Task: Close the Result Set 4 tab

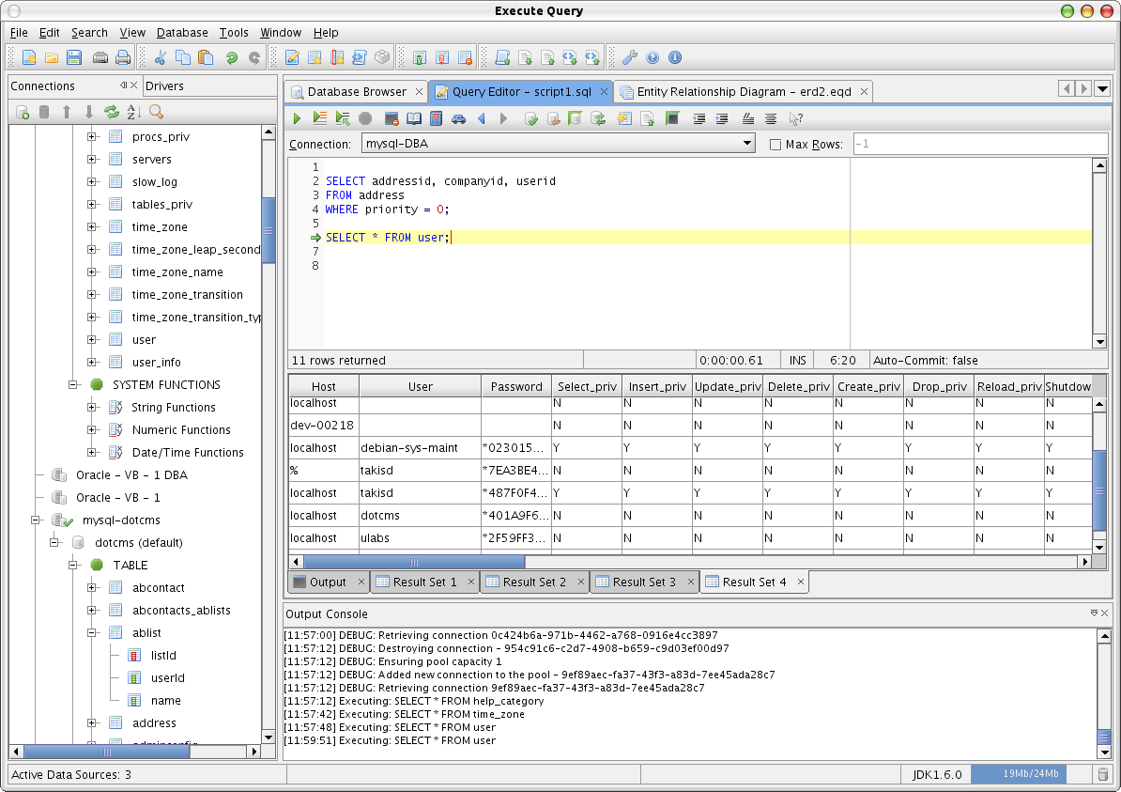Action: (801, 582)
